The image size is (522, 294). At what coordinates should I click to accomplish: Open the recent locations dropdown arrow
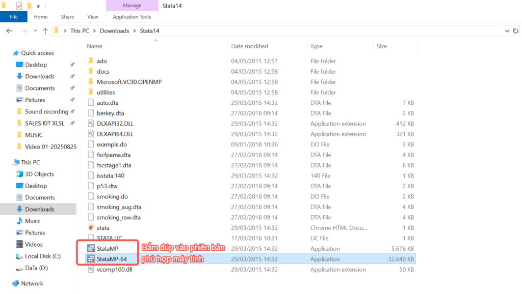[x=35, y=31]
